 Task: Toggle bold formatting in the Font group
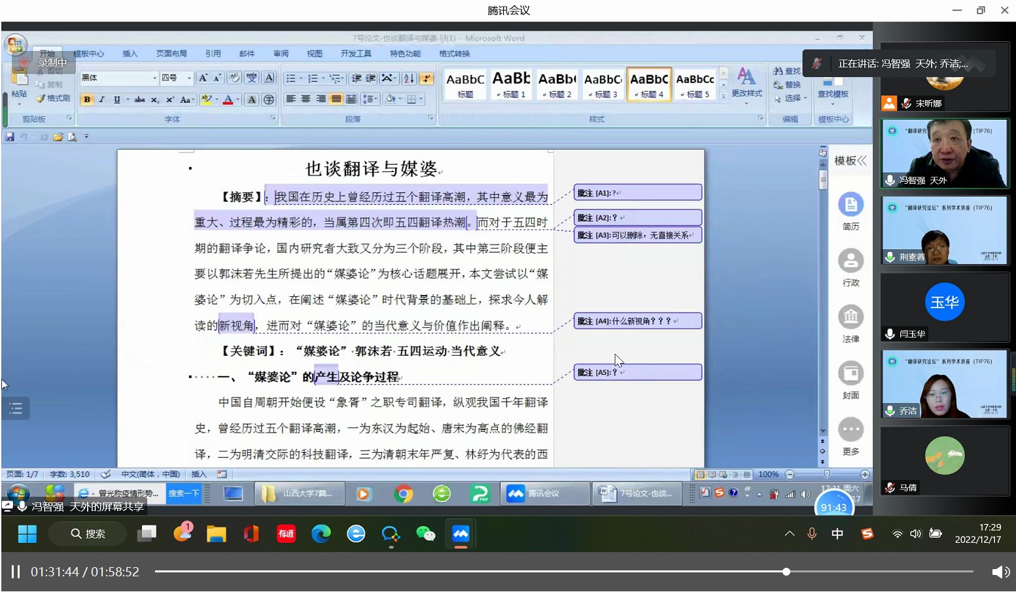point(87,99)
